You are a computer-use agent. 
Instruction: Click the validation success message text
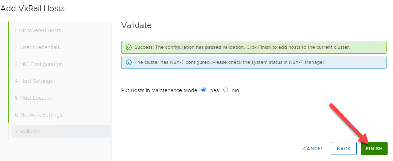click(x=242, y=47)
